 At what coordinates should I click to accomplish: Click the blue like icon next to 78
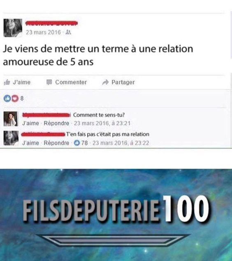coord(77,143)
